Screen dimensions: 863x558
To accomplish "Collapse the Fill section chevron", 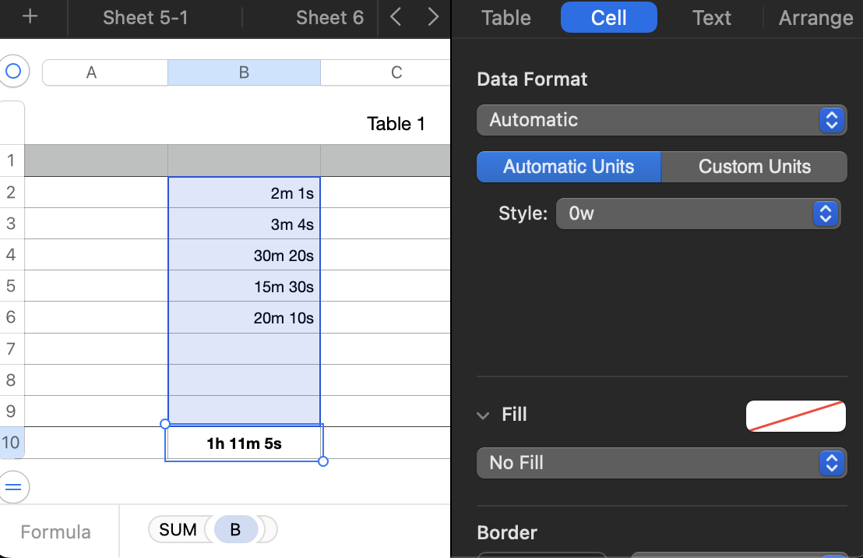I will tap(484, 415).
